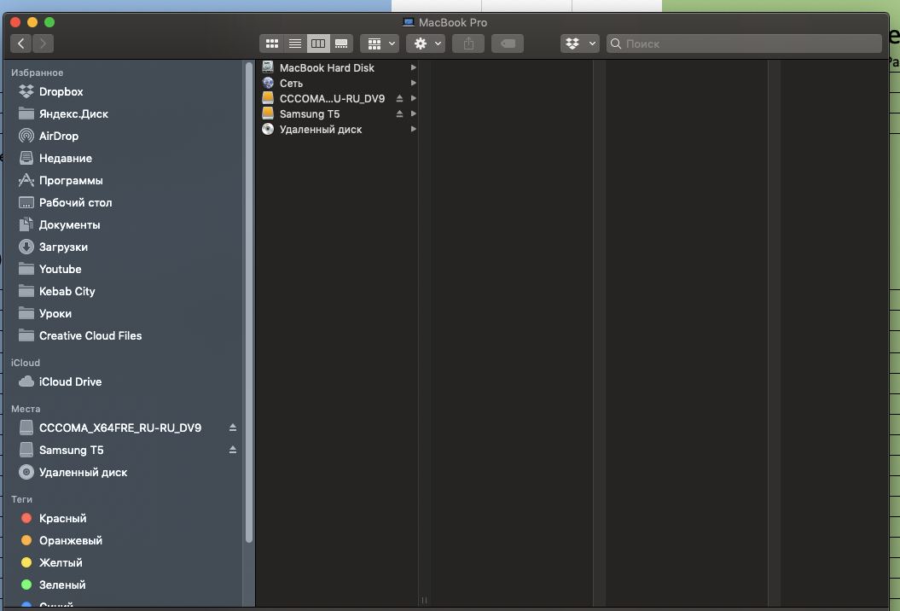The height and width of the screenshot is (611, 900).
Task: Click the Избранное sidebar section header
Action: (38, 73)
